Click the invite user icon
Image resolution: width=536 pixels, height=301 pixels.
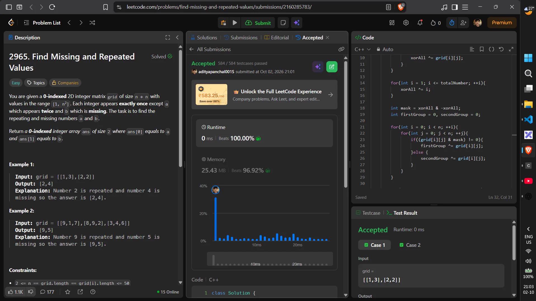pos(464,23)
